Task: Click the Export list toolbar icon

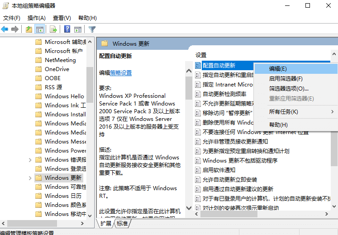Action: pyautogui.click(x=53, y=29)
